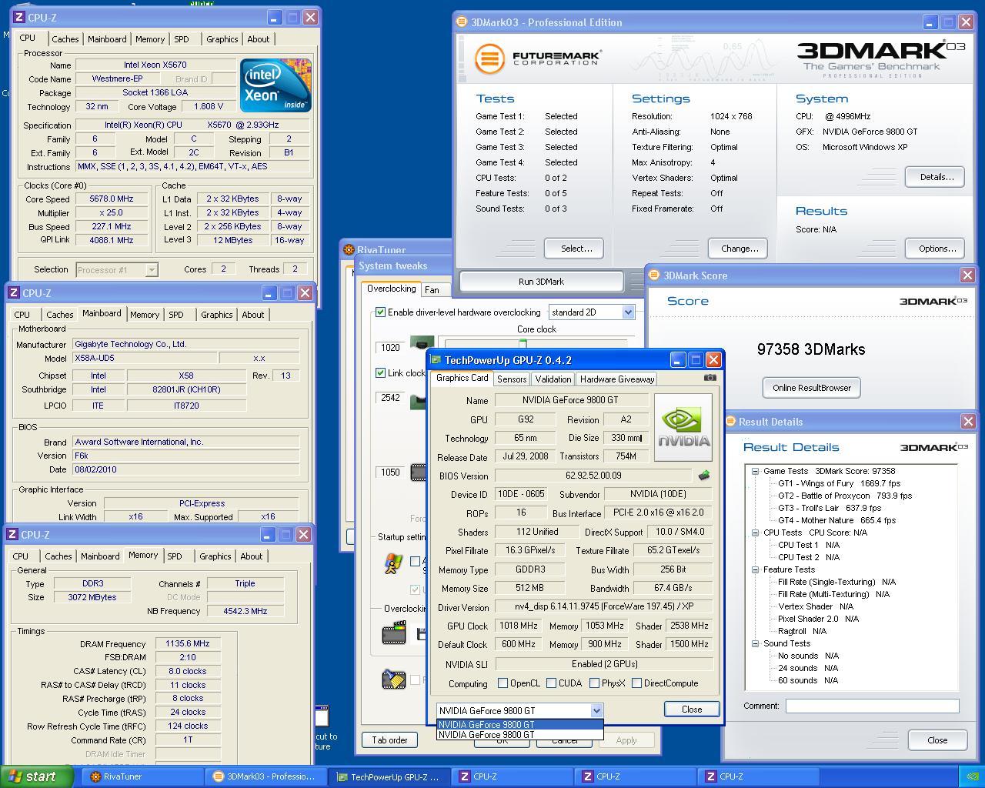Enable the OpenCL checkbox in GPU-Z
Viewport: 985px width, 788px height.
[x=503, y=683]
